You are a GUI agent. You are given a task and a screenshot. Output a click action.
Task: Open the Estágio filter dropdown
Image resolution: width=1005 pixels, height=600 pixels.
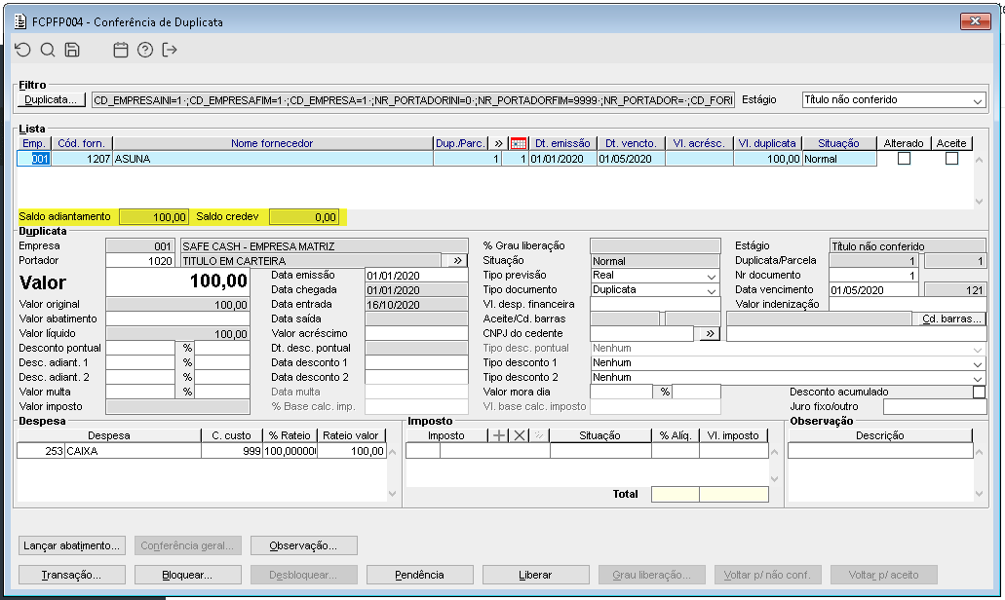[978, 99]
